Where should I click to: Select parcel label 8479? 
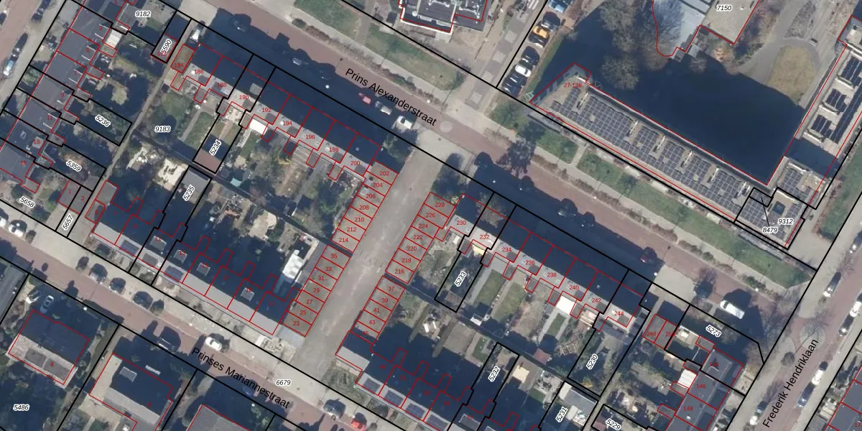pyautogui.click(x=769, y=230)
